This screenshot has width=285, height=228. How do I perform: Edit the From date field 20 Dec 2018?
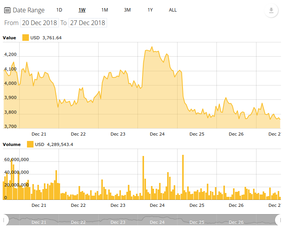pos(40,23)
